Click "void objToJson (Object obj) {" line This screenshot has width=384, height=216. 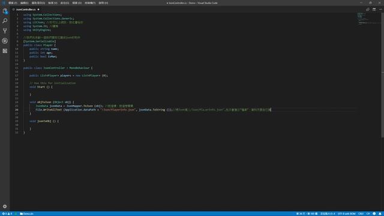[x=52, y=102]
